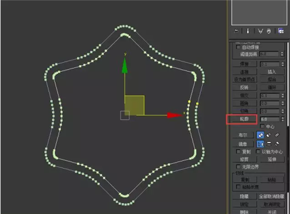Click the 循环 button
The height and width of the screenshot is (214, 290).
coord(272,87)
